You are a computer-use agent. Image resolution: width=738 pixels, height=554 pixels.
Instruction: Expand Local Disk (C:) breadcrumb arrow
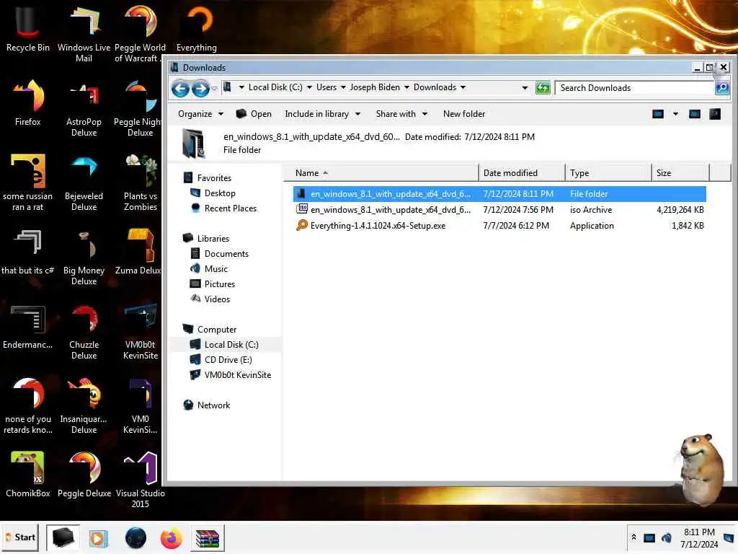309,87
